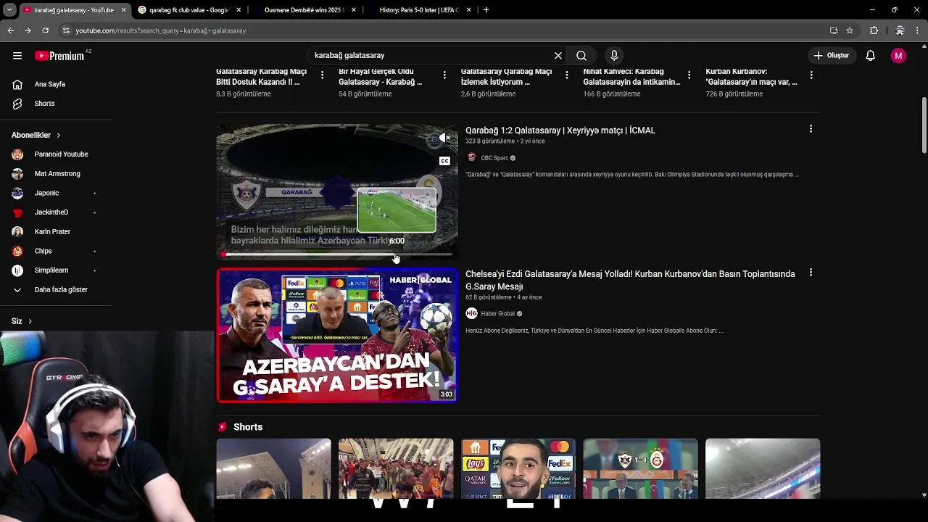View site information icon in address bar
The width and height of the screenshot is (928, 522).
[66, 30]
